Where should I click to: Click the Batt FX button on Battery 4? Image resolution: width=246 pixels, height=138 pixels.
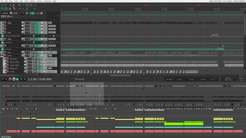(x=50, y=68)
